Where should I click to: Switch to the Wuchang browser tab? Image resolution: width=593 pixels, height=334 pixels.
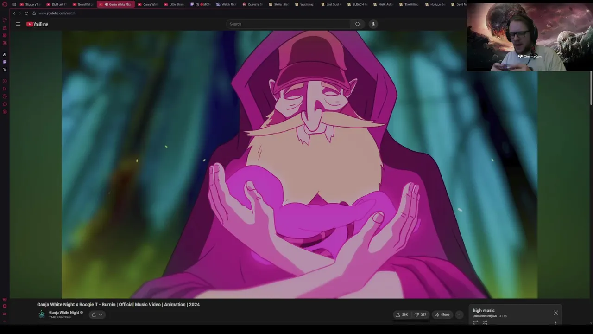(306, 4)
